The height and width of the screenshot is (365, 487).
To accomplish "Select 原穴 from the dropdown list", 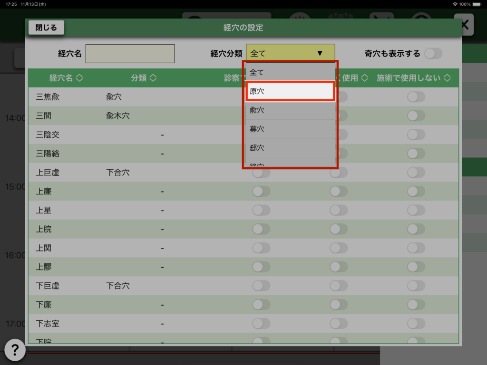I will [290, 91].
